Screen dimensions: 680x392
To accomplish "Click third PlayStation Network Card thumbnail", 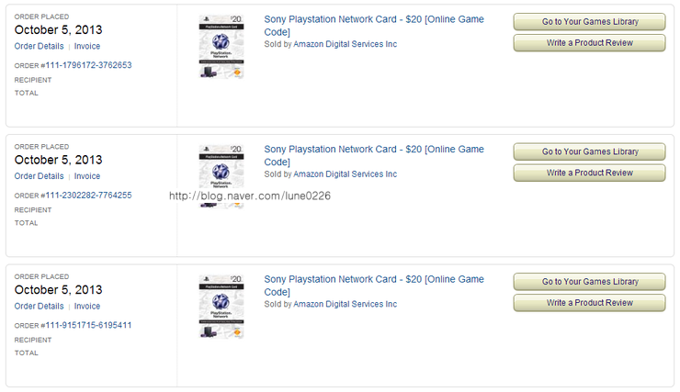I will click(221, 306).
